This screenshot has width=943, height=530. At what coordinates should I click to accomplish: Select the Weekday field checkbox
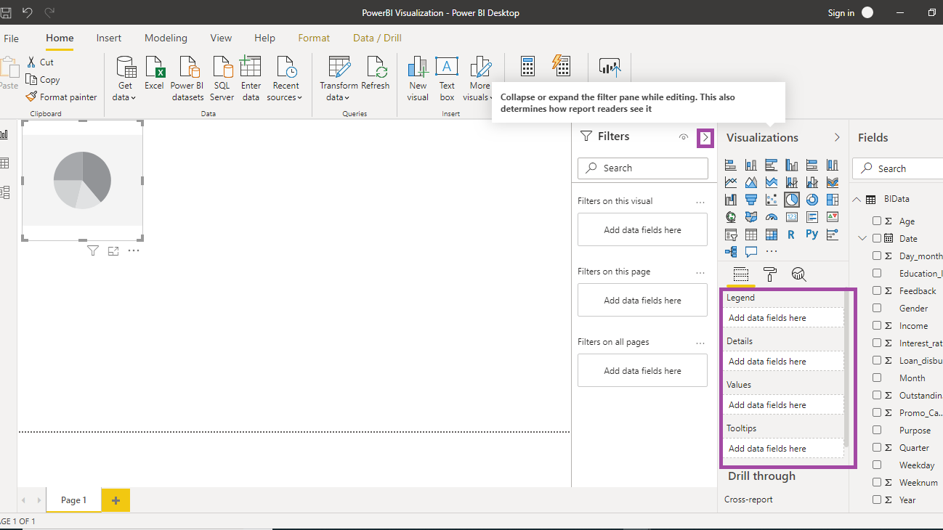click(877, 465)
